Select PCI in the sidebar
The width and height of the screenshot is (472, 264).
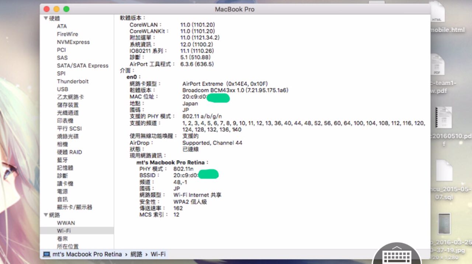[x=61, y=50]
